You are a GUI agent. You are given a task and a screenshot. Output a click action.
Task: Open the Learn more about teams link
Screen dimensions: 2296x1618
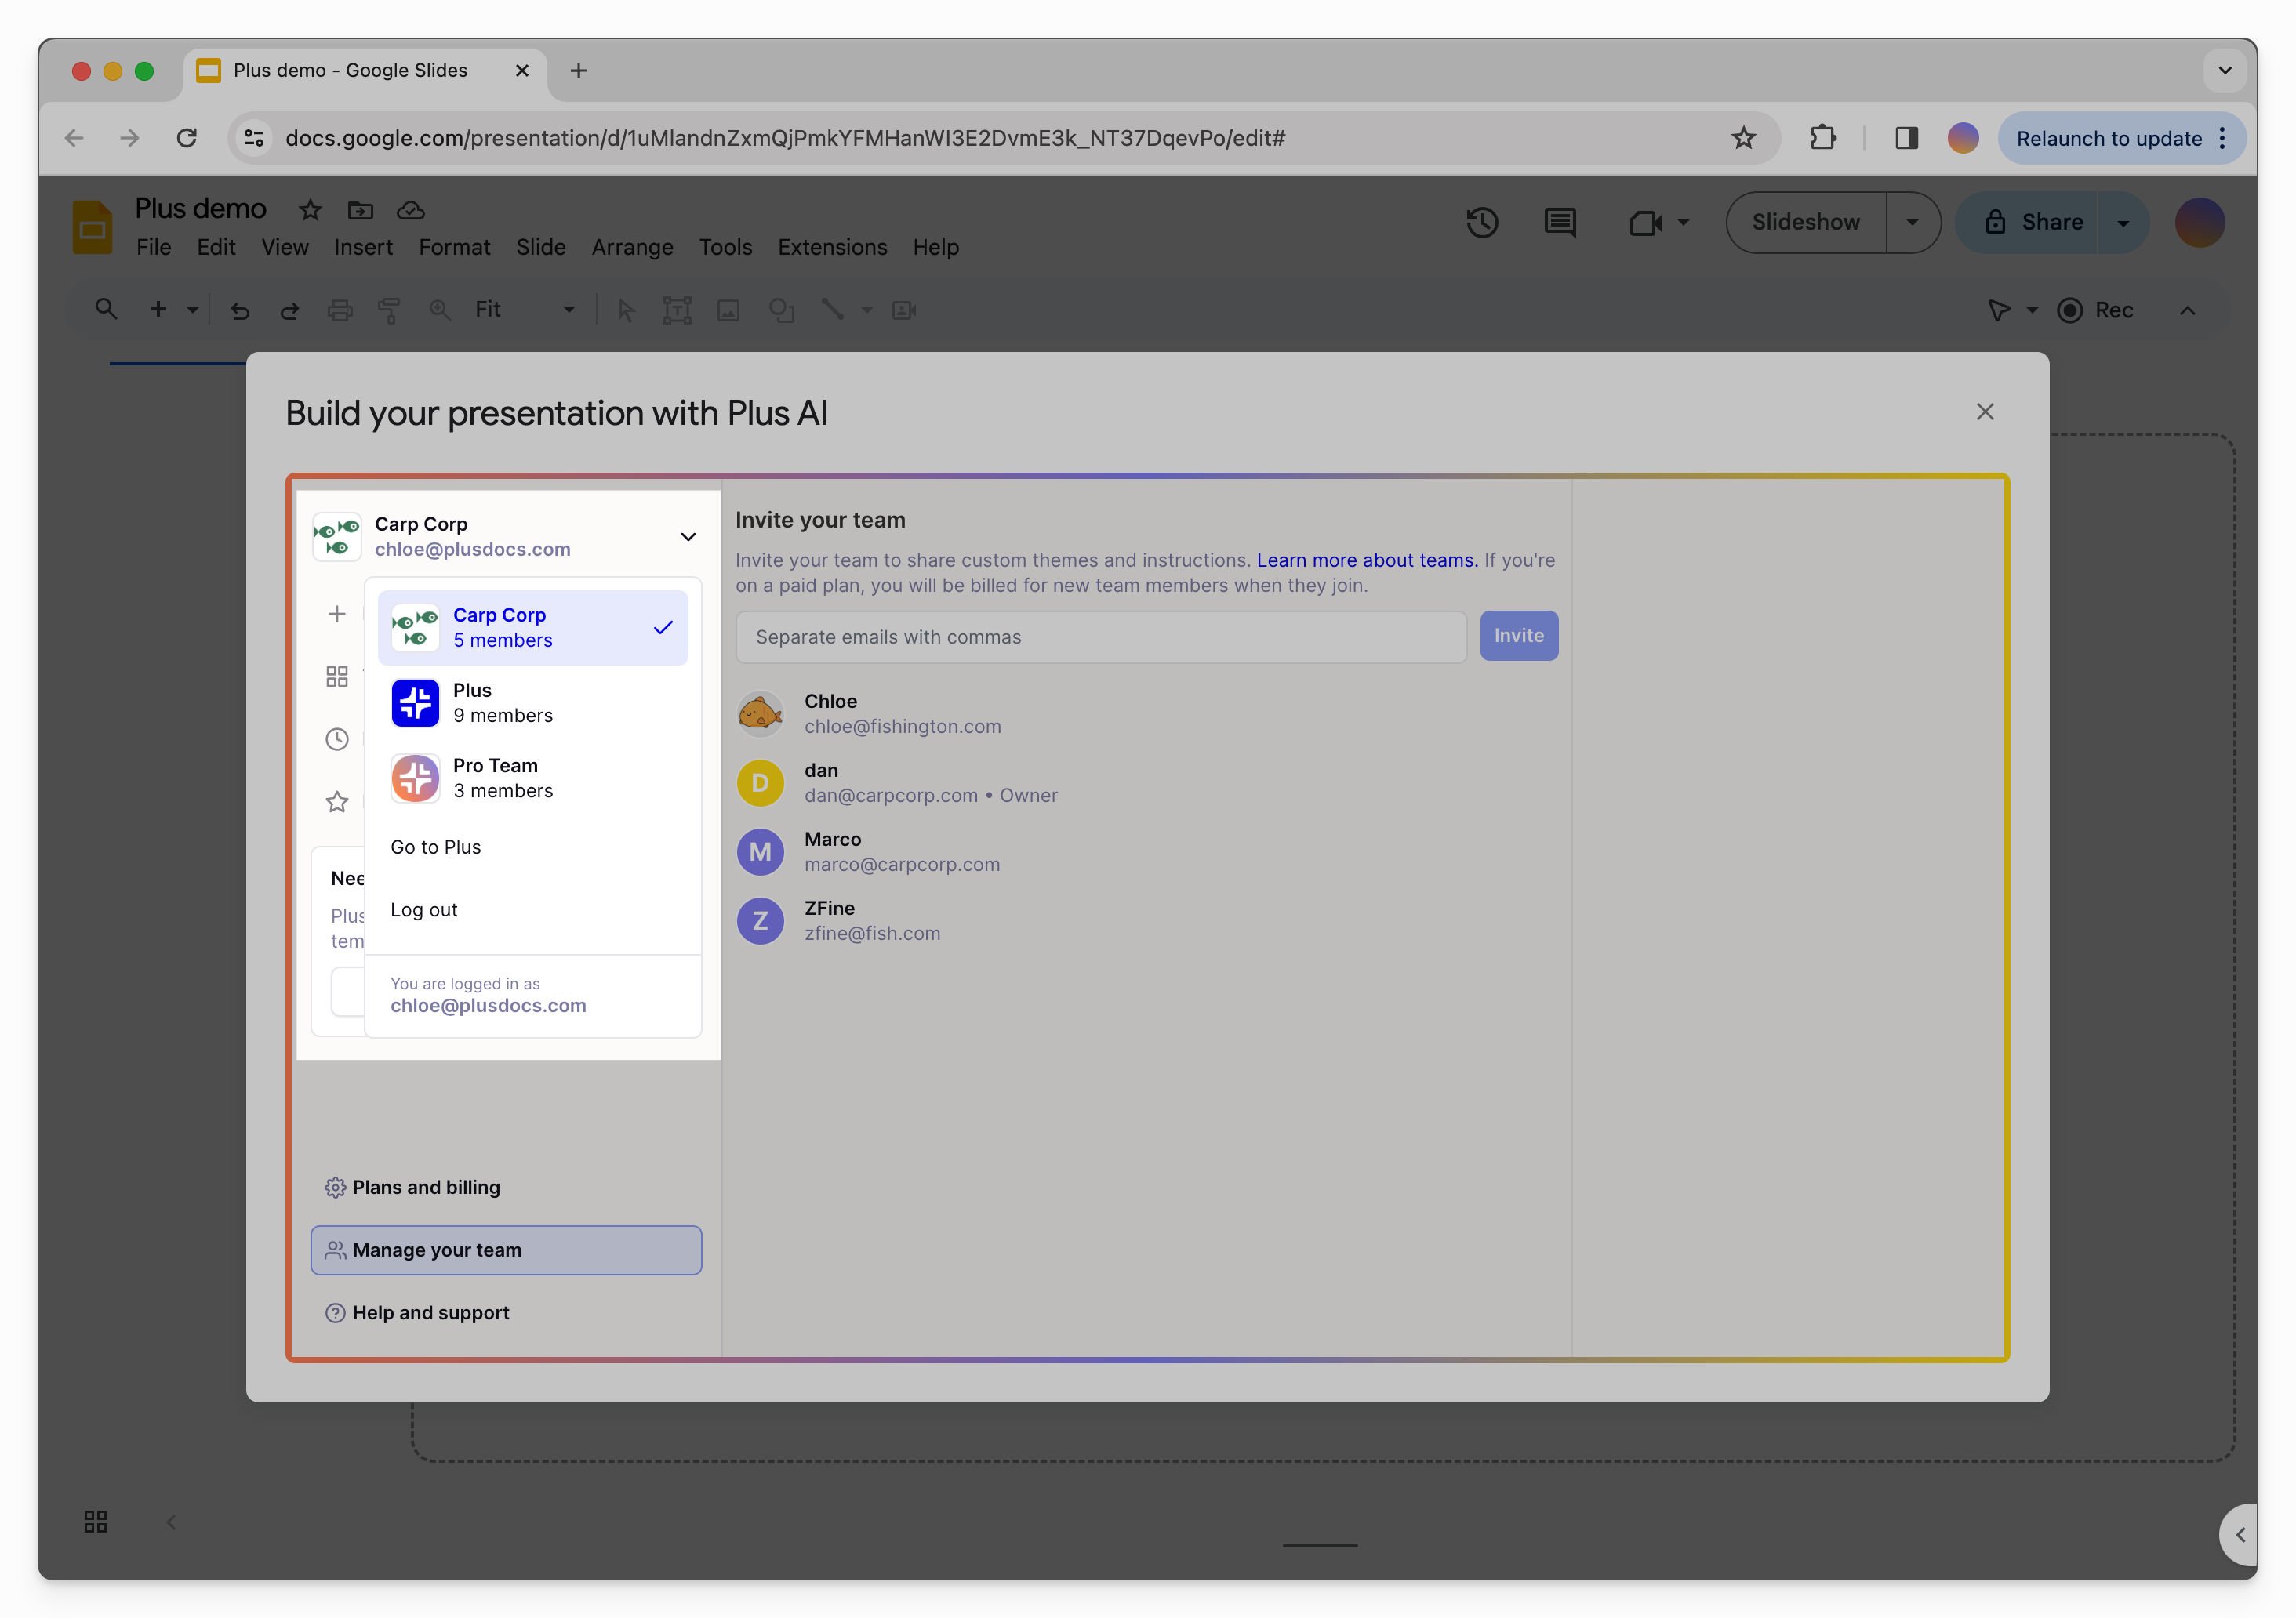point(1366,560)
